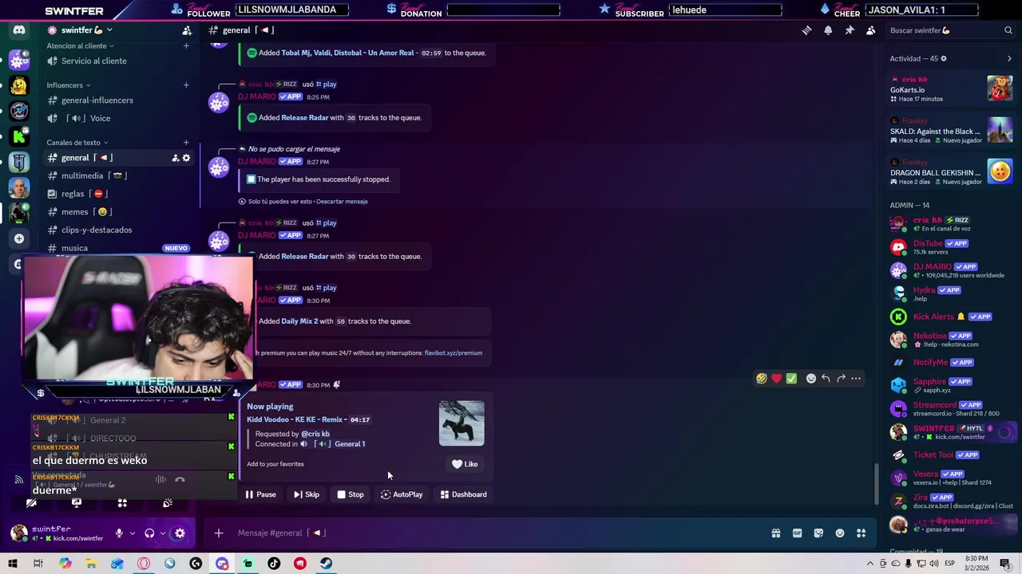Screen dimensions: 1022x574
Task: Open microphone input options dropdown arrow
Action: (x=132, y=533)
